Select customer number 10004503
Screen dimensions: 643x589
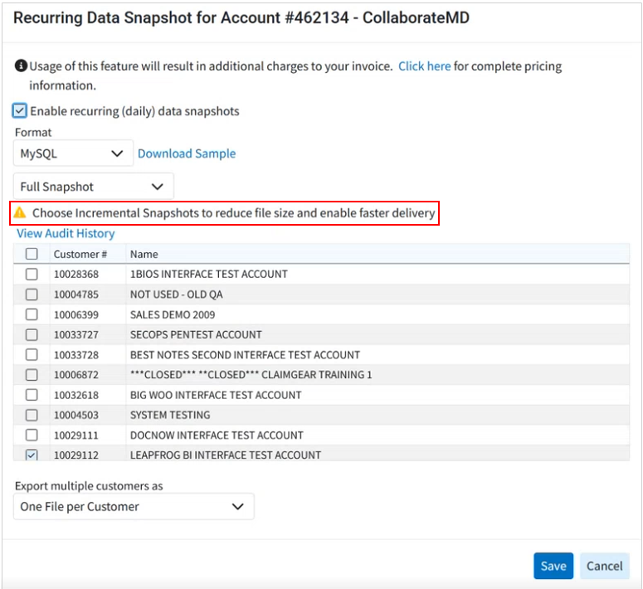point(76,415)
